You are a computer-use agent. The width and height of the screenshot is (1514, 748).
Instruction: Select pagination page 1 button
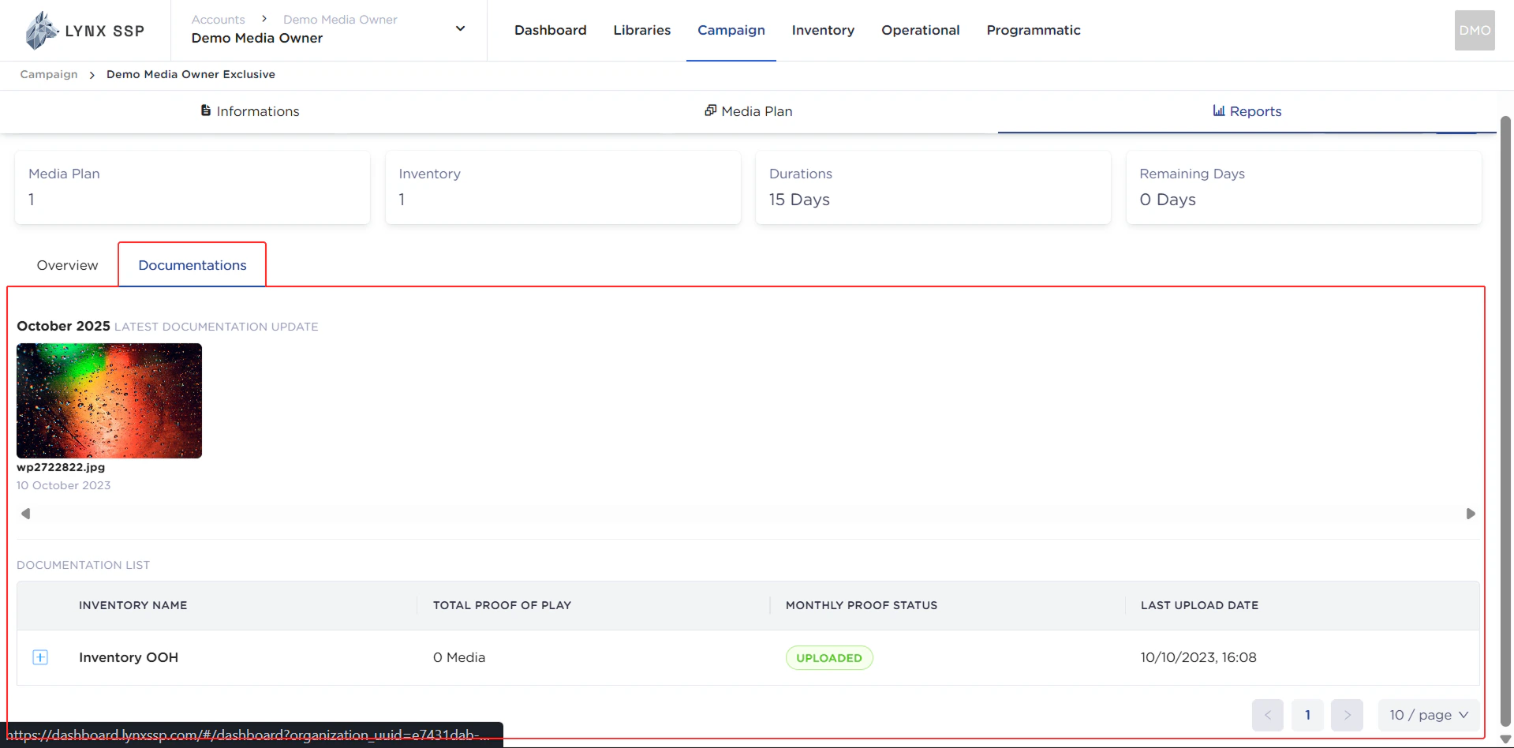point(1307,715)
